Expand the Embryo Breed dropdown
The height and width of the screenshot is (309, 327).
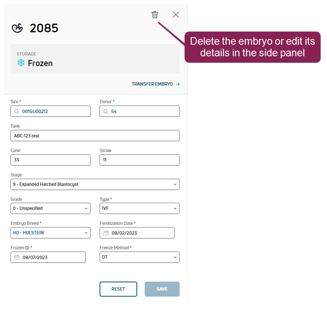tap(50, 233)
